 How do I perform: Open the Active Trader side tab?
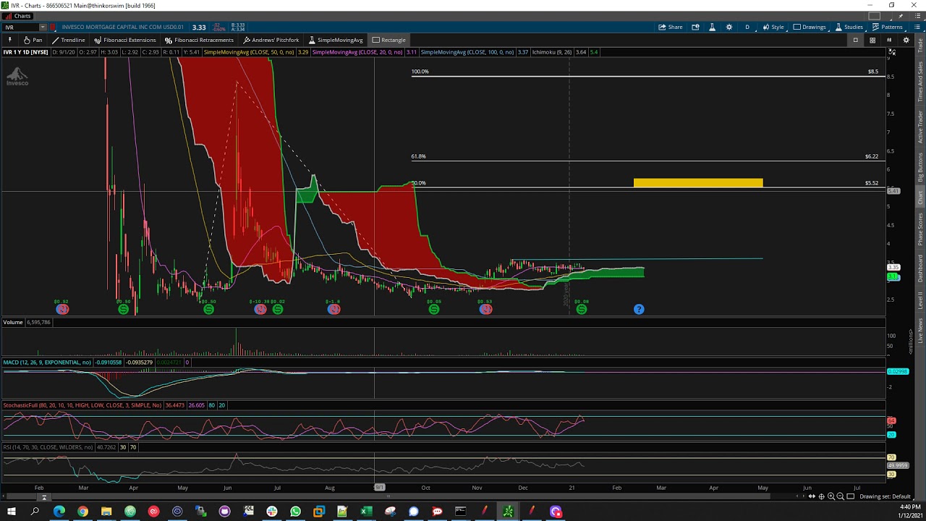(x=920, y=127)
